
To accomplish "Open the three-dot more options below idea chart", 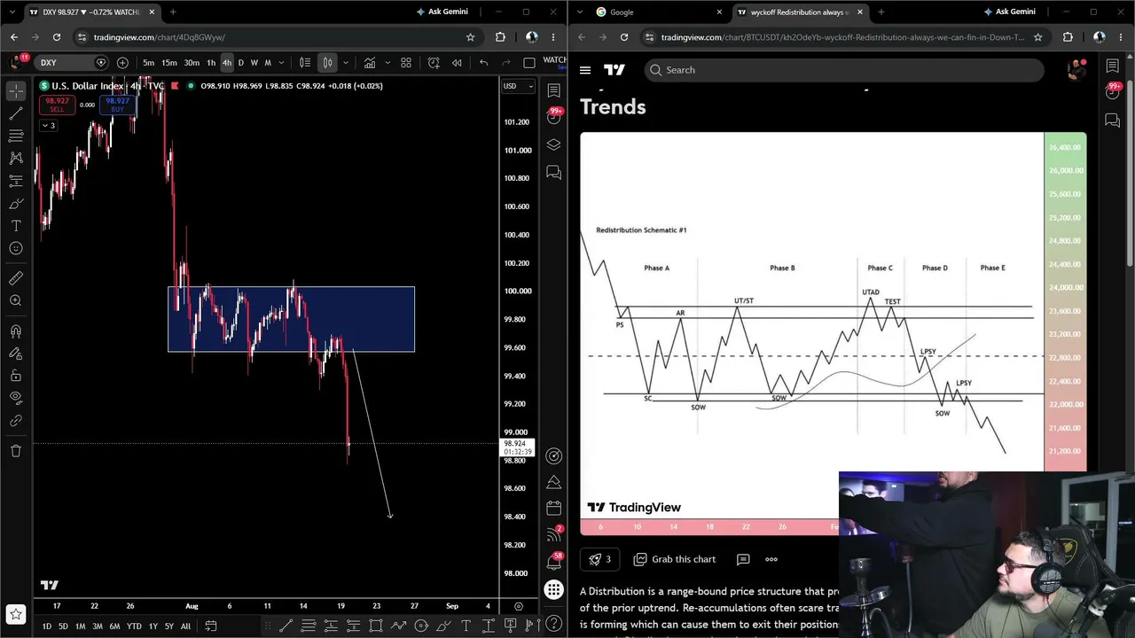I will tap(771, 559).
